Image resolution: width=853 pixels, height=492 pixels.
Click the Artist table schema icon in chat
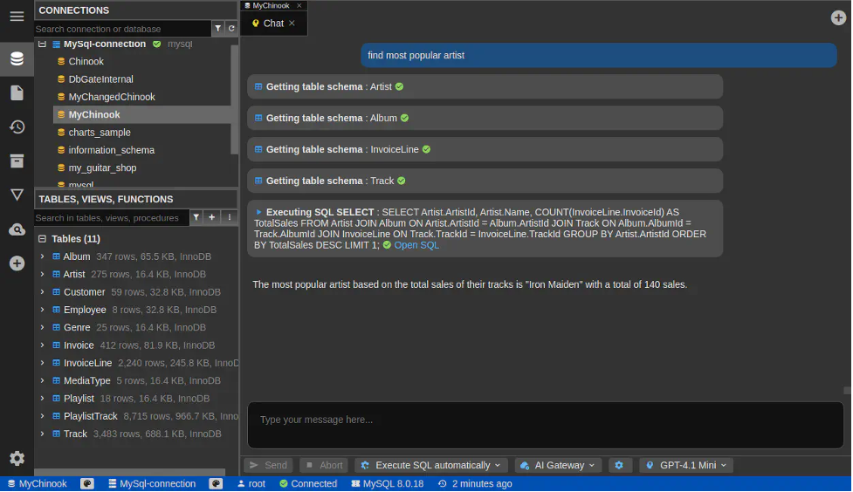click(x=258, y=86)
